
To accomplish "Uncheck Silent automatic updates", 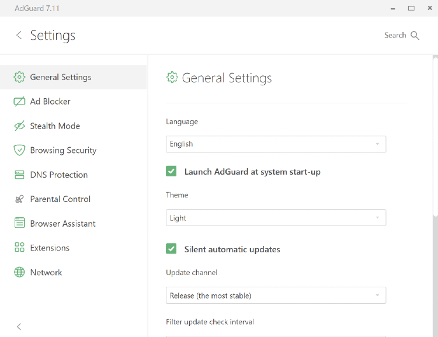I will pyautogui.click(x=171, y=249).
